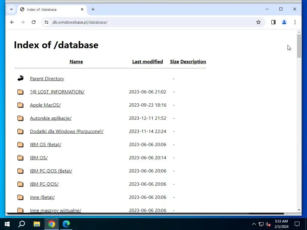Click the Chrome taskbar icon
This screenshot has width=307, height=230.
(52, 224)
